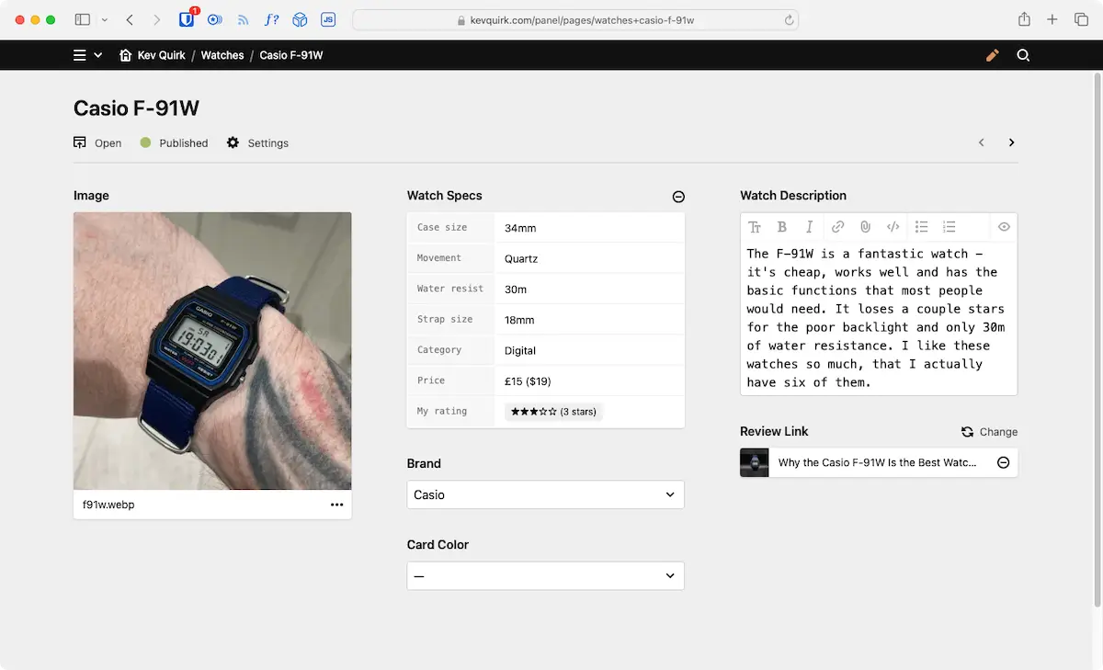Open the hamburger panel menu
The image size is (1103, 670).
tap(80, 55)
